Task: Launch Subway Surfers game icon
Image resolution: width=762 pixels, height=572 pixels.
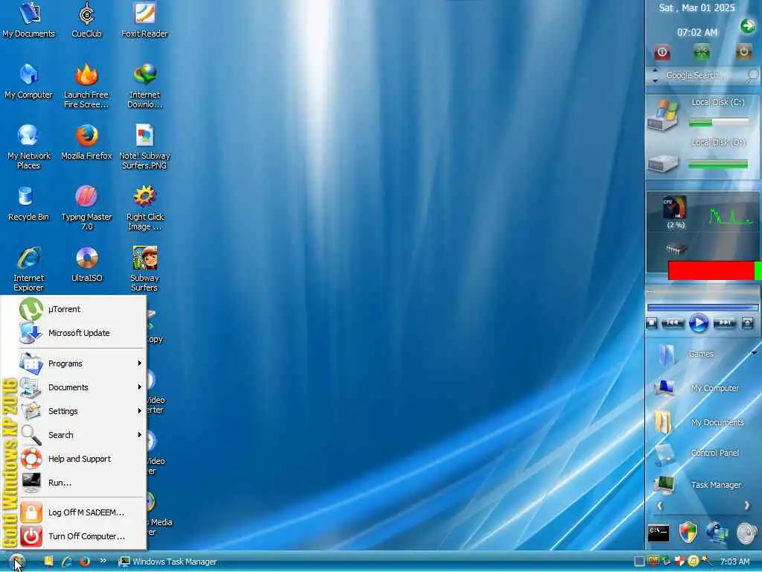Action: [x=145, y=270]
